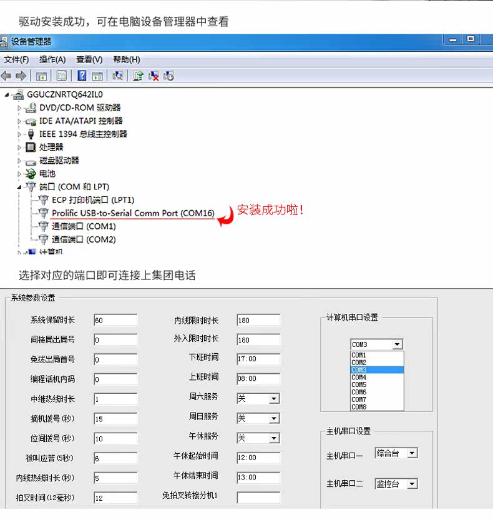Screen dimensions: 493x522
Task: Open the 文件(F) menu
Action: (16, 60)
